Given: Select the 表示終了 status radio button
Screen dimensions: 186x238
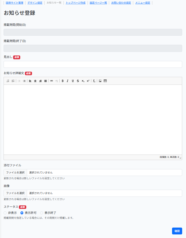Looking at the screenshot, I should click(42, 213).
